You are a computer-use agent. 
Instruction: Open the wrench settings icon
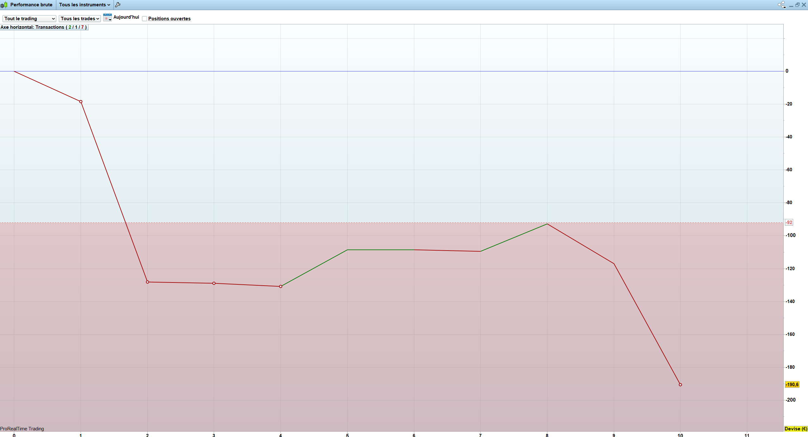118,5
